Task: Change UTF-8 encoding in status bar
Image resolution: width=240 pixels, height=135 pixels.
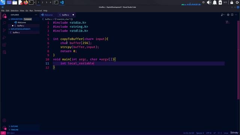Action: point(208,133)
